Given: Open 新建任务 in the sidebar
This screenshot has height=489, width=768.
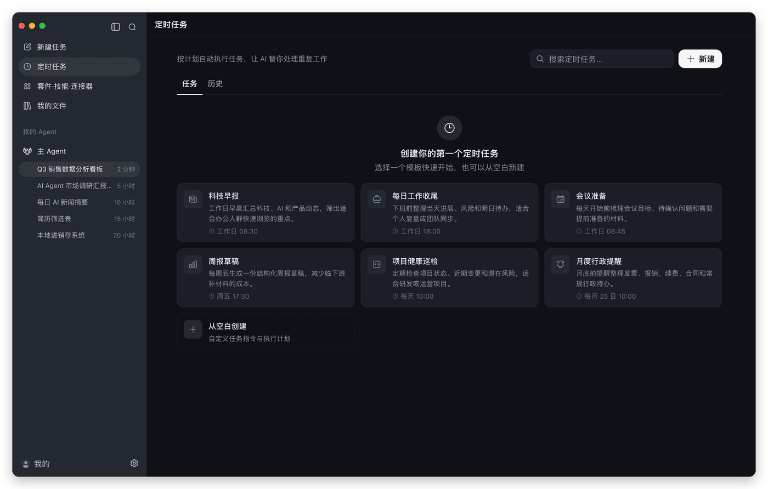Looking at the screenshot, I should 80,47.
